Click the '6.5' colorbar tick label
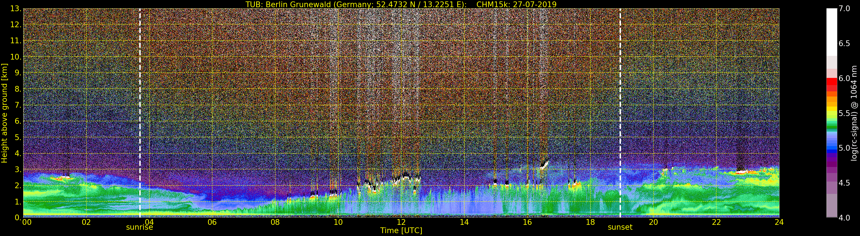860x236 pixels. pos(844,44)
